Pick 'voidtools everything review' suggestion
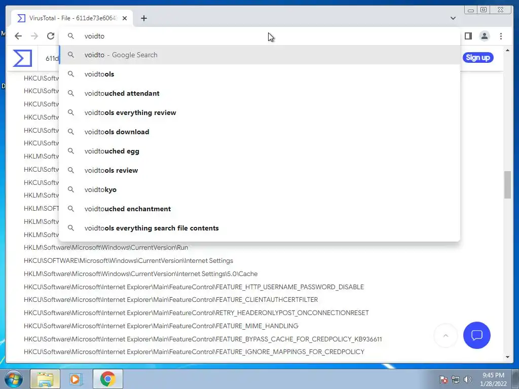This screenshot has width=519, height=389. [259, 112]
